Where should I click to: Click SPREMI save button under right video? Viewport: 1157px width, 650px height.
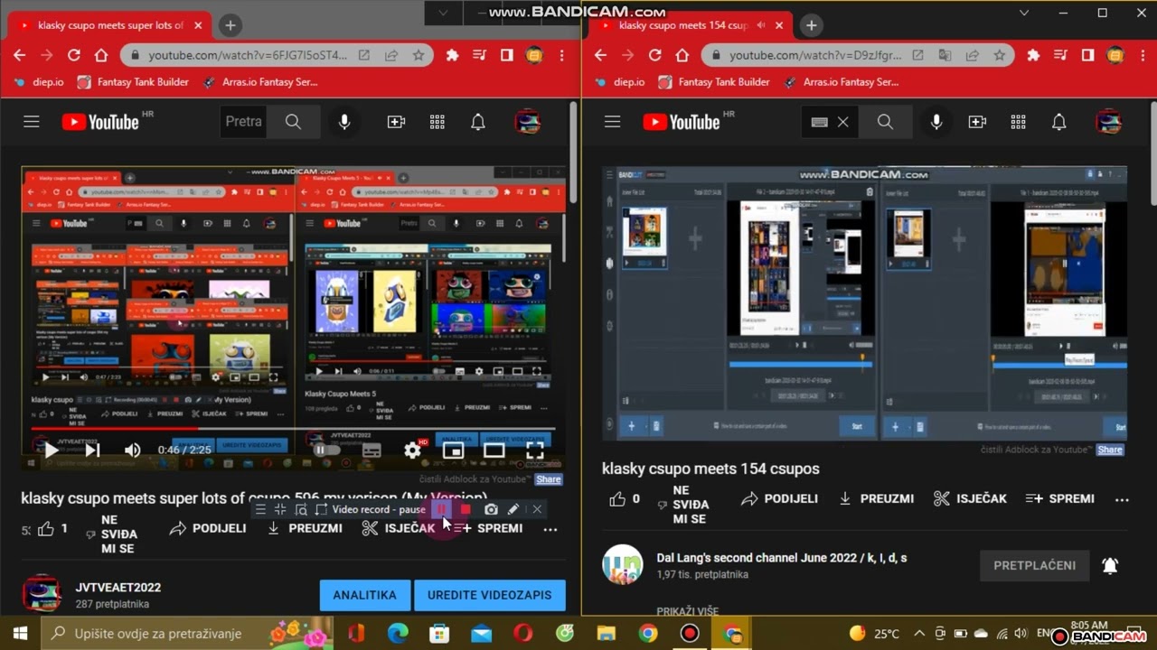pyautogui.click(x=1059, y=498)
